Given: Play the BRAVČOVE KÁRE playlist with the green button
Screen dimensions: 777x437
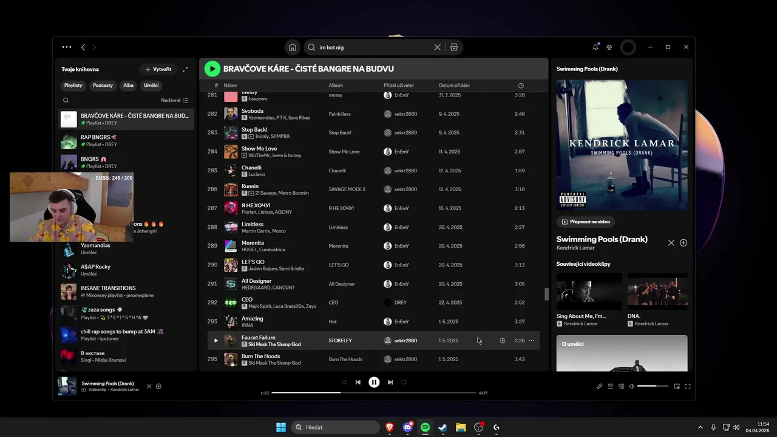Looking at the screenshot, I should [212, 69].
